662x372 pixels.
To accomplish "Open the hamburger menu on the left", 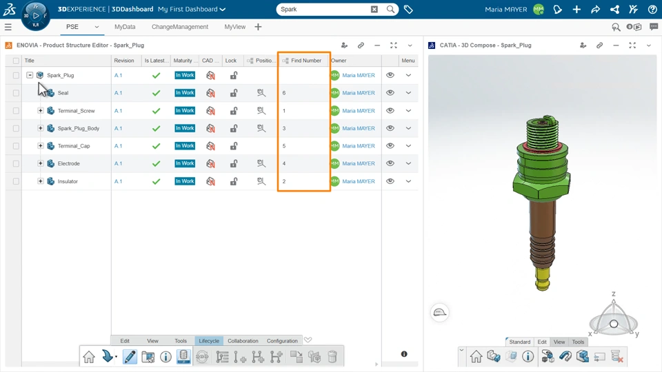I will (8, 27).
